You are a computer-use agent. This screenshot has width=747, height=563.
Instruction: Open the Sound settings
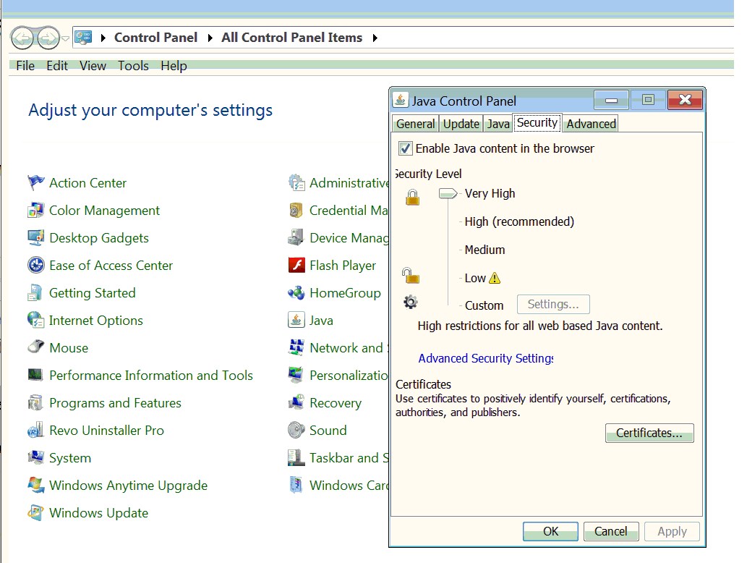(x=327, y=430)
